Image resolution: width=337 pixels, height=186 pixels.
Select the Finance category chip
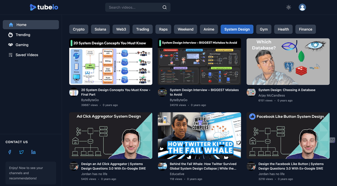[305, 29]
